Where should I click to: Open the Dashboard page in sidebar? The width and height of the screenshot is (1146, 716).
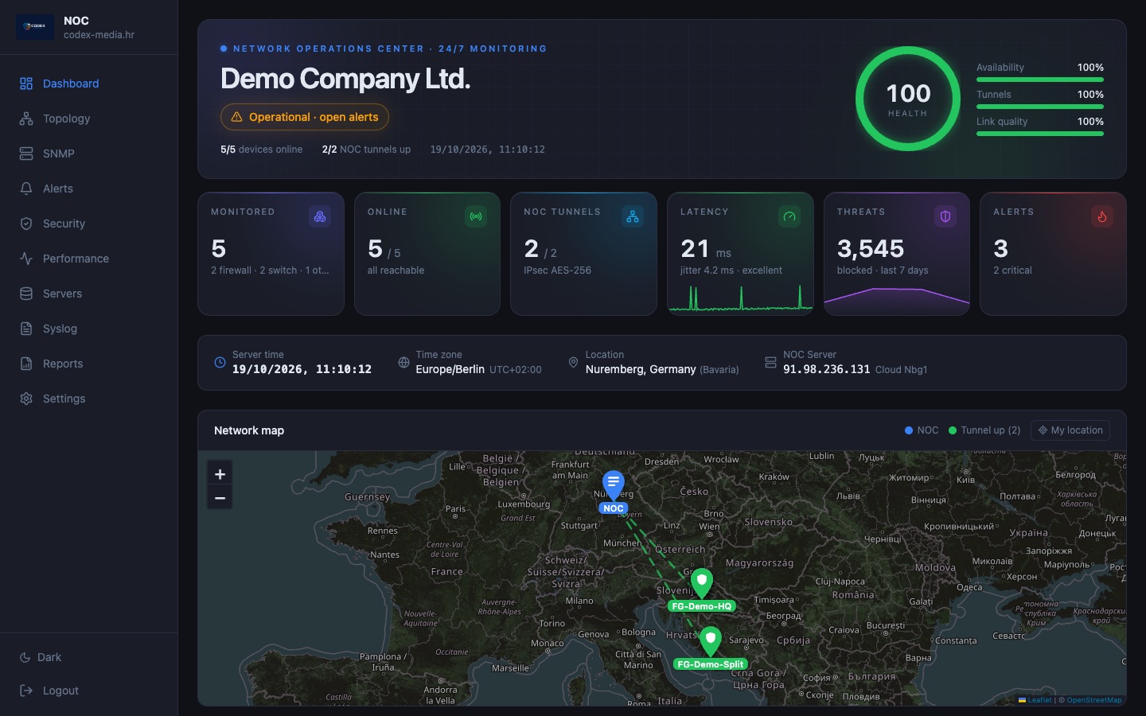[x=88, y=84]
